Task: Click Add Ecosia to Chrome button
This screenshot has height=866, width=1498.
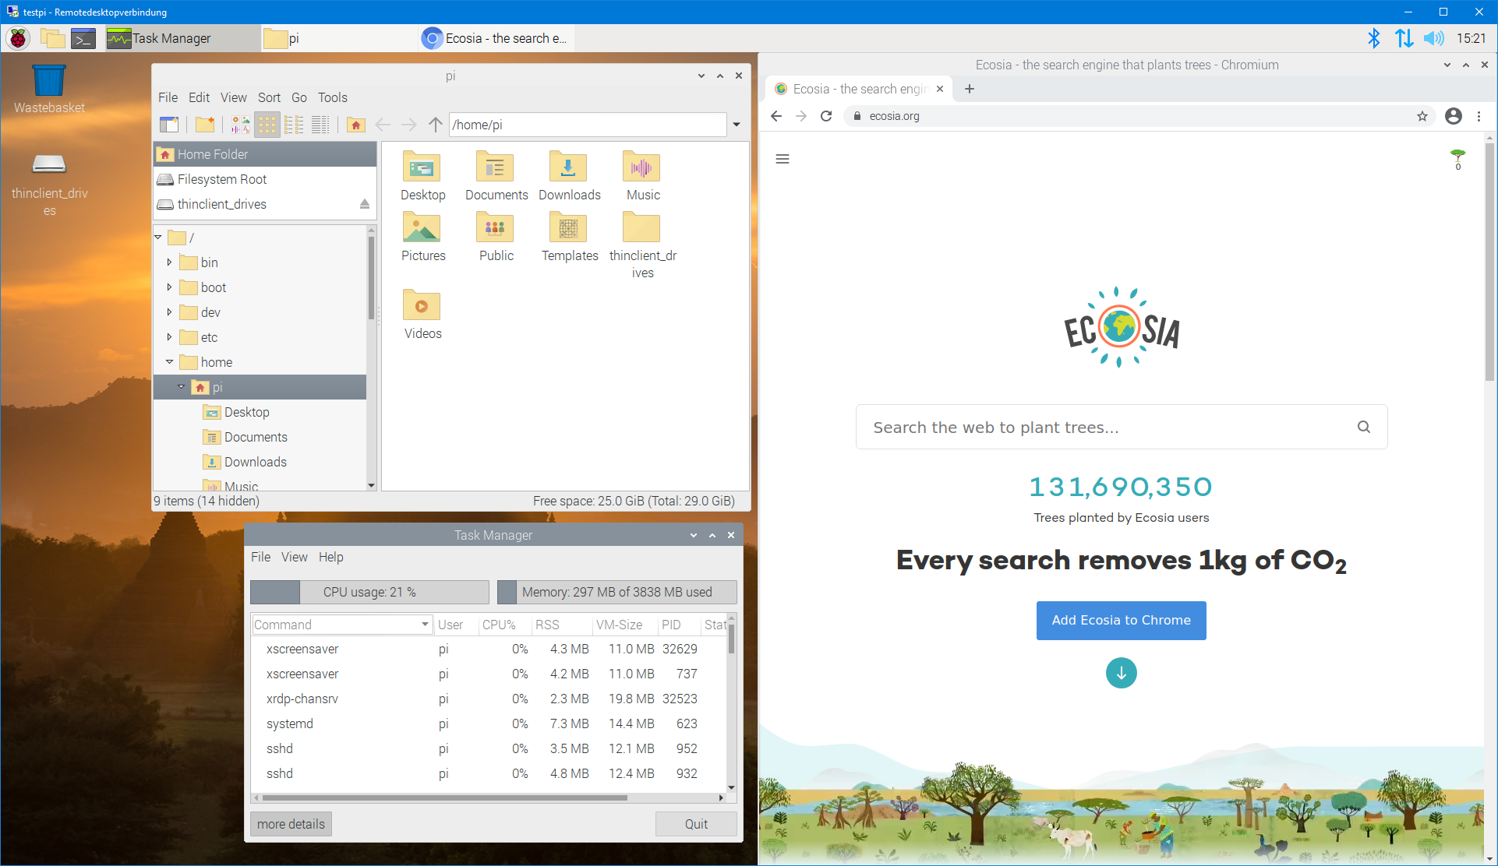Action: point(1121,621)
